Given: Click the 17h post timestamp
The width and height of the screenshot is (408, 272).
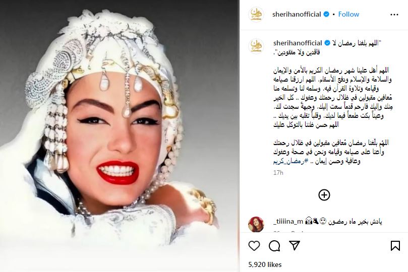Looking at the screenshot, I should [x=278, y=172].
